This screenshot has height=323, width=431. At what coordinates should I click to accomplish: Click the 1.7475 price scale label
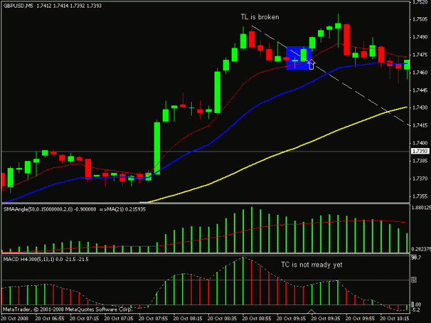tap(420, 54)
